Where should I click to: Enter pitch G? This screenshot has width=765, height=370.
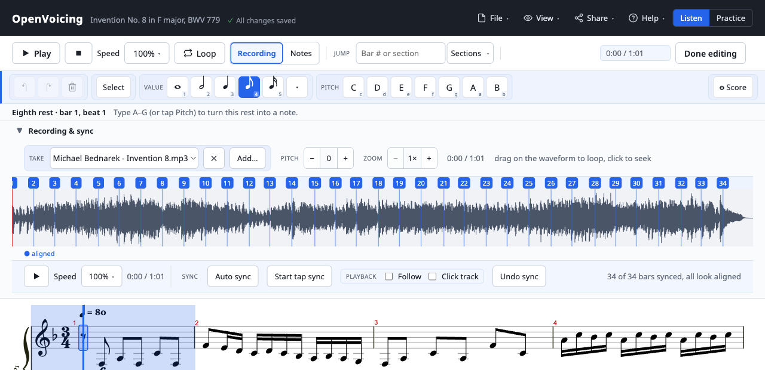(x=449, y=87)
